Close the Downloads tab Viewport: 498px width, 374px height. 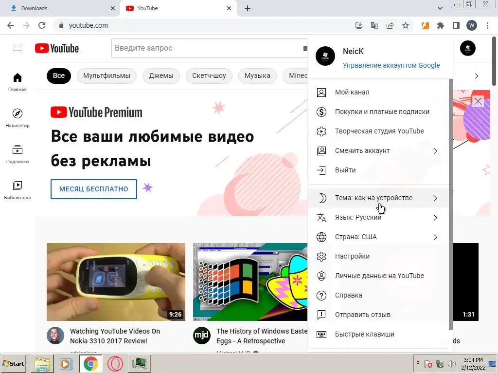click(113, 8)
